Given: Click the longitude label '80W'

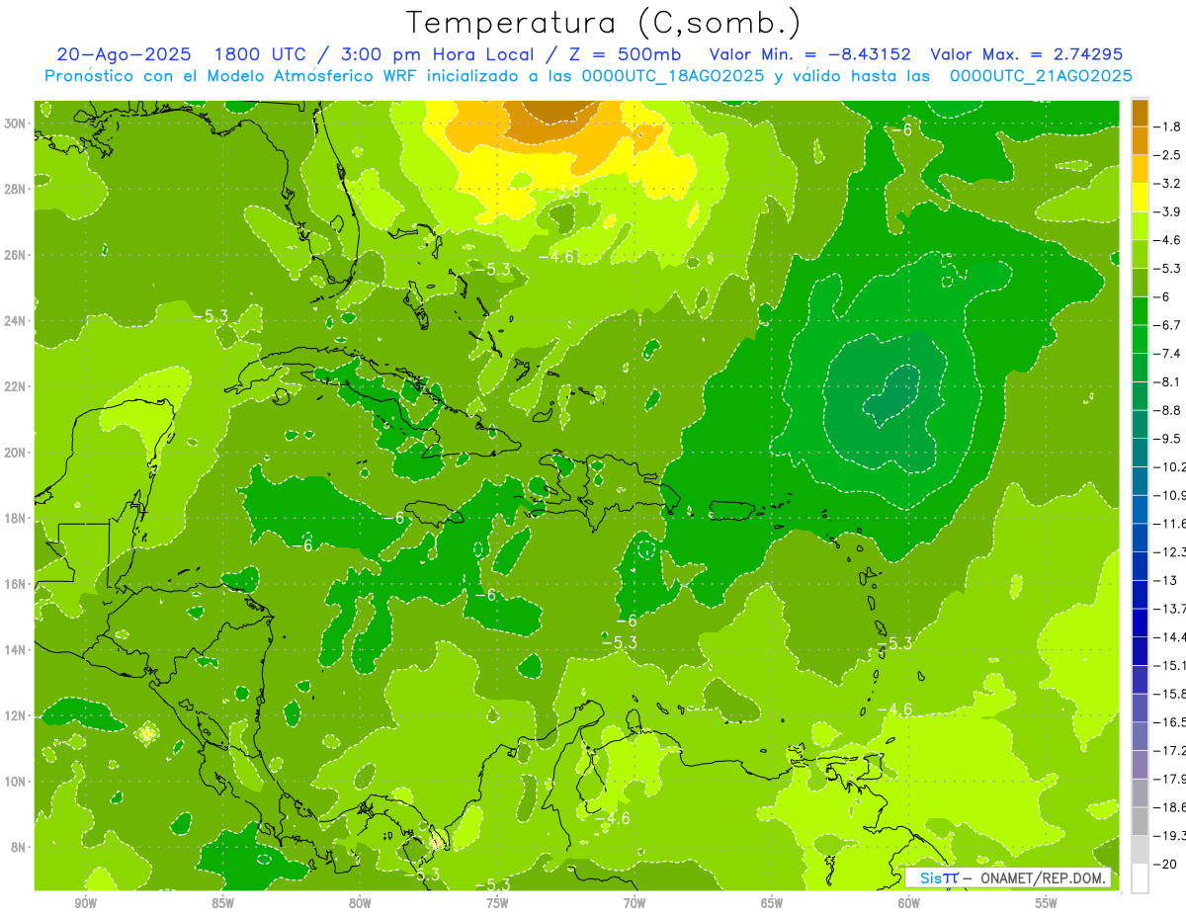Looking at the screenshot, I should (360, 903).
